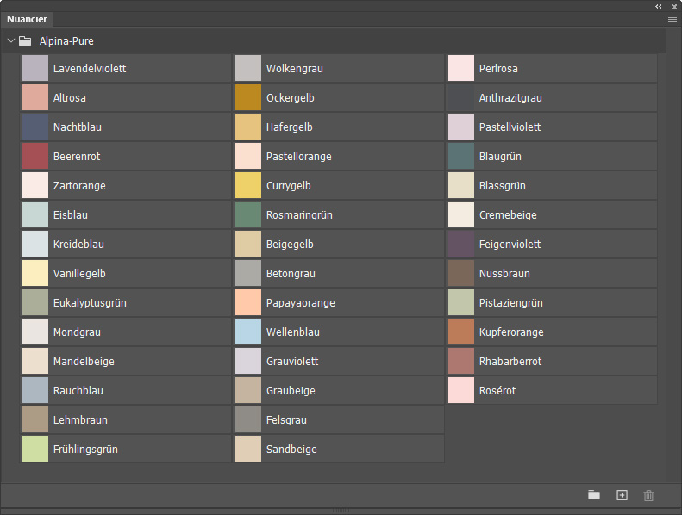
Task: Pick the Kupferorange swatch
Action: click(461, 332)
